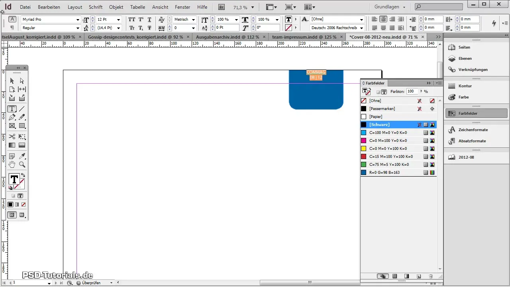Select the Page tool

coord(12,89)
